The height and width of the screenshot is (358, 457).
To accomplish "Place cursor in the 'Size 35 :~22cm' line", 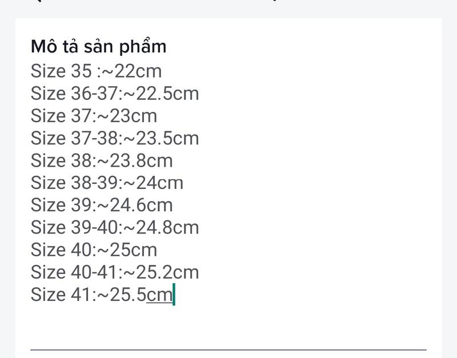I will point(96,71).
